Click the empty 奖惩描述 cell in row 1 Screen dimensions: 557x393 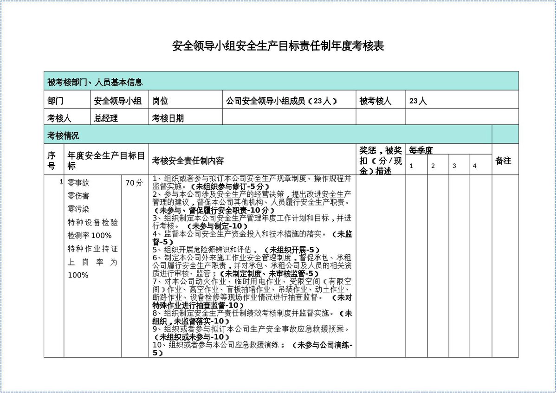(x=381, y=266)
